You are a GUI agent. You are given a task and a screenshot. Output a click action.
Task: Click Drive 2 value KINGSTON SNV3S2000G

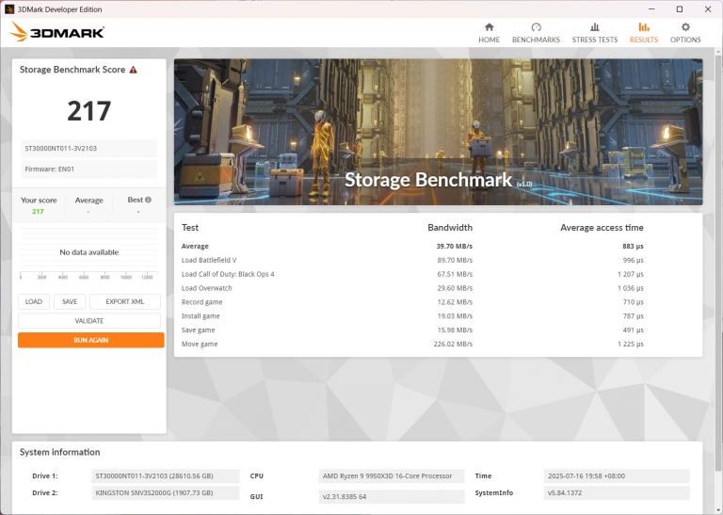(166, 492)
